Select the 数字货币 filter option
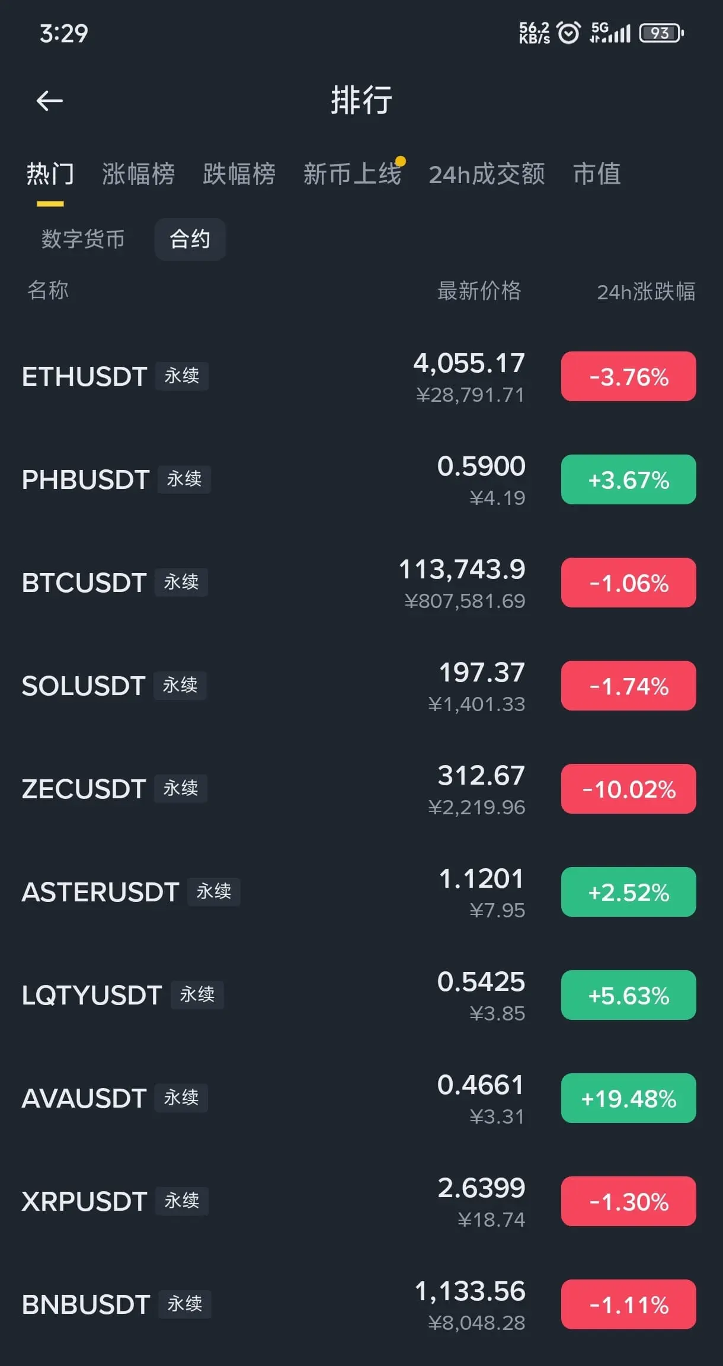The width and height of the screenshot is (723, 1366). (x=83, y=239)
